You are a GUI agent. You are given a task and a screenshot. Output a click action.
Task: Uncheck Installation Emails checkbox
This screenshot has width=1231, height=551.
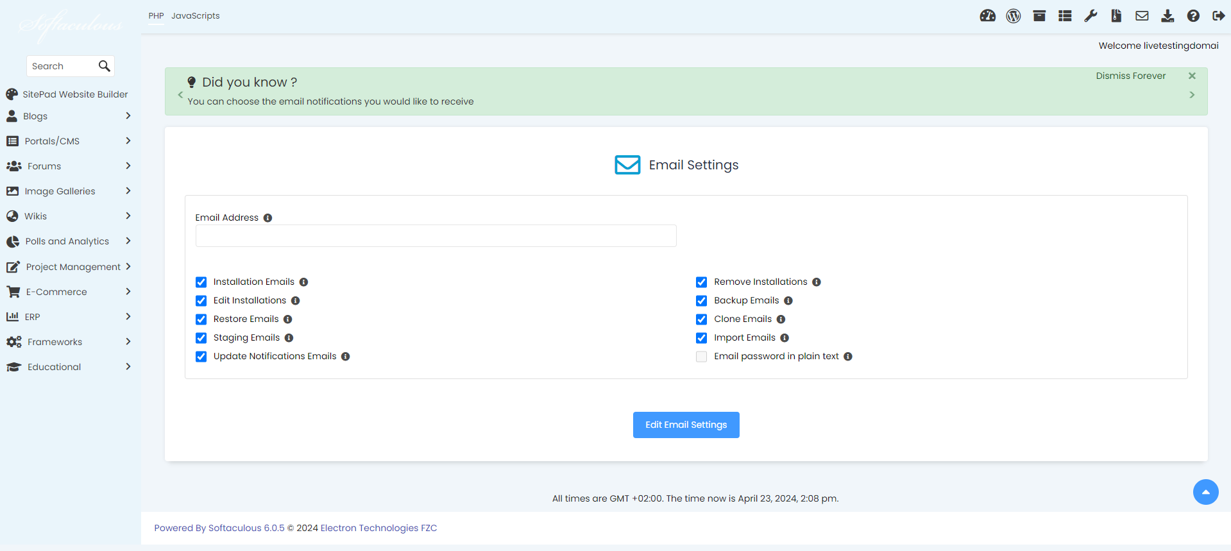201,282
